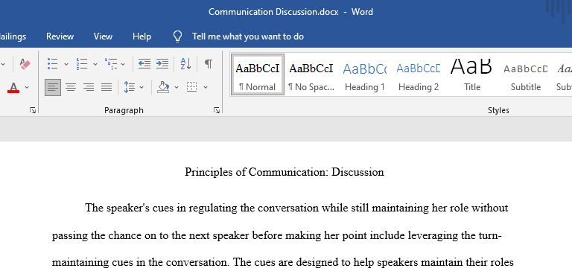The width and height of the screenshot is (572, 277).
Task: Open bullet library dropdown arrow
Action: click(x=66, y=64)
